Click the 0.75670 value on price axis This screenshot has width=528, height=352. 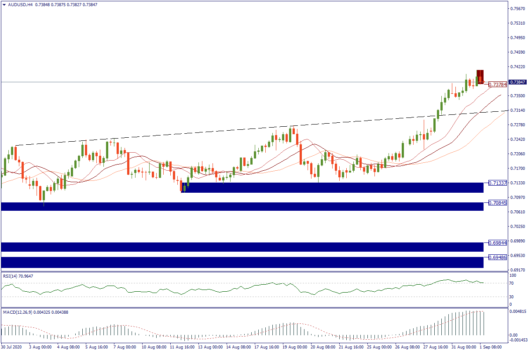click(517, 9)
